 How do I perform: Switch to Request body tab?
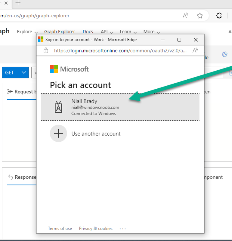[22, 92]
